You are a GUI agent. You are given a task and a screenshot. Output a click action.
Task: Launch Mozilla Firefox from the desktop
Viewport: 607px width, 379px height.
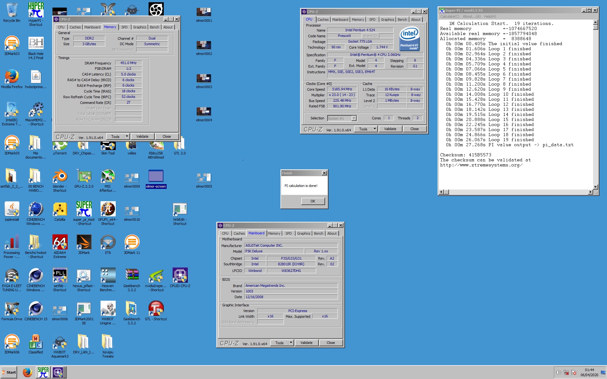12,79
